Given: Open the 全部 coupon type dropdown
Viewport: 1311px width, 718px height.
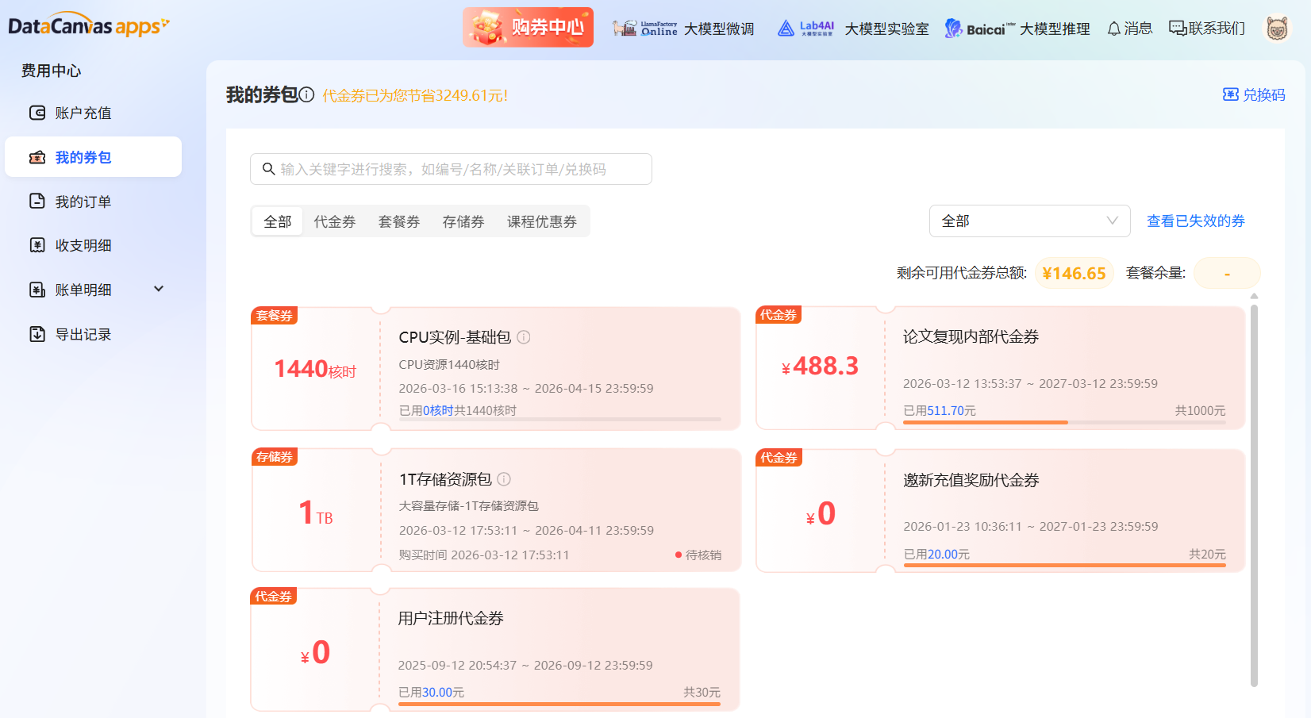Looking at the screenshot, I should tap(1029, 221).
